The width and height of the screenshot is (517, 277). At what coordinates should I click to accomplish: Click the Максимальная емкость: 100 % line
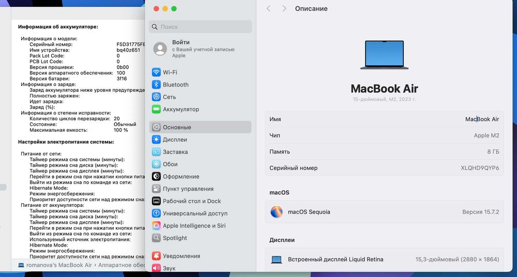79,130
